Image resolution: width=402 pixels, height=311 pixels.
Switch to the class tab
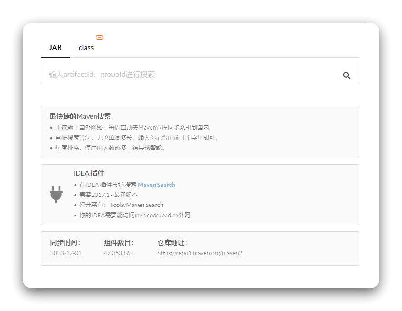(x=85, y=47)
